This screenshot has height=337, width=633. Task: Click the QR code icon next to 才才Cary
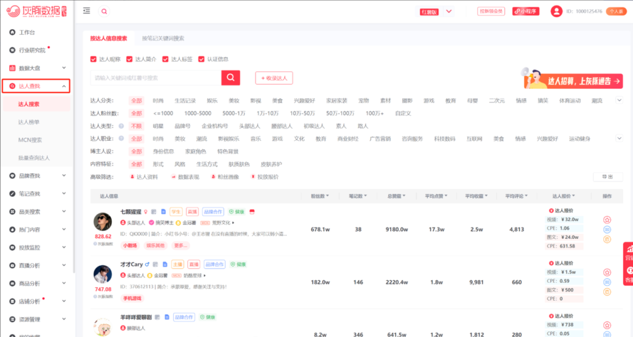(156, 265)
